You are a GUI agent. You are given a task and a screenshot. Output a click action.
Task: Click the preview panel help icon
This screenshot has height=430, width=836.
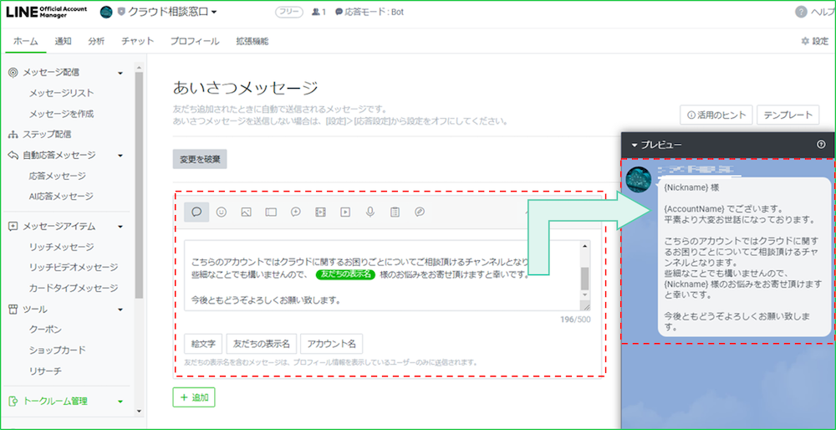tap(821, 145)
